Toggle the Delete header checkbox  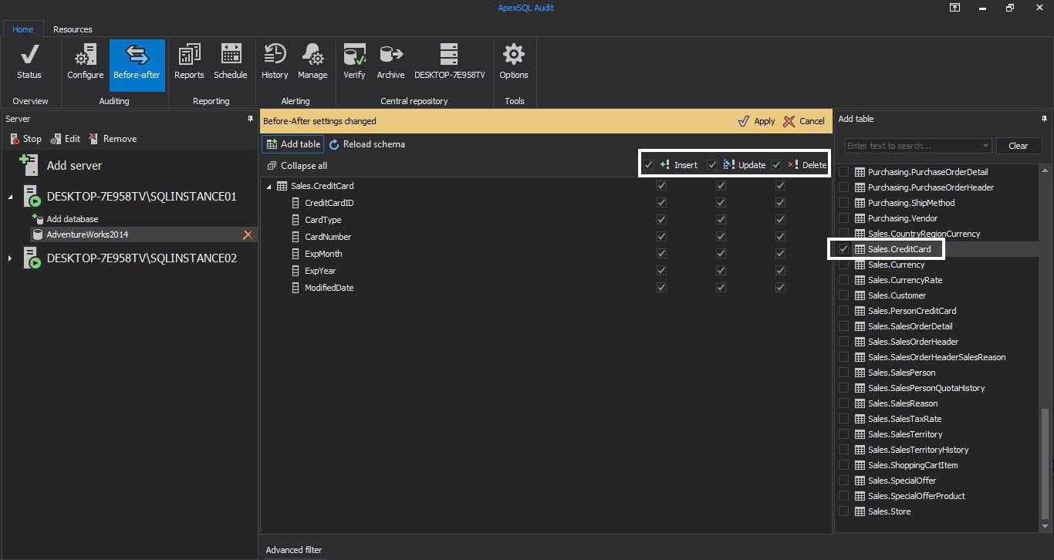pos(777,165)
